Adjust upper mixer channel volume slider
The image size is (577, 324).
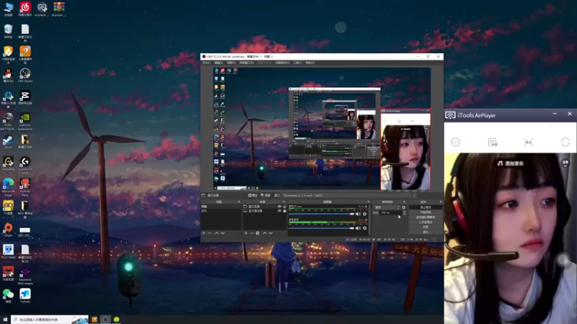pyautogui.click(x=321, y=214)
